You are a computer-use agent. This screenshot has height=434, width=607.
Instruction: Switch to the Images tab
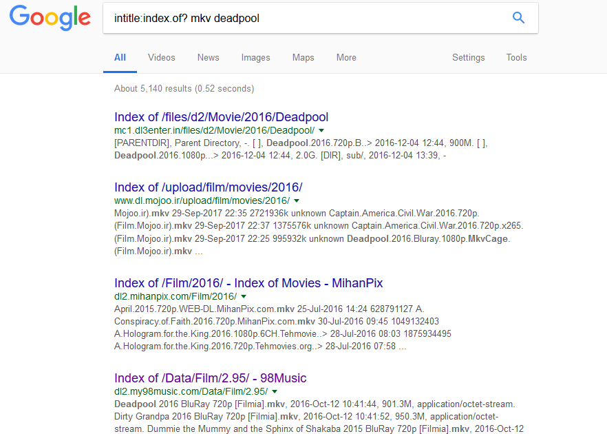(255, 58)
